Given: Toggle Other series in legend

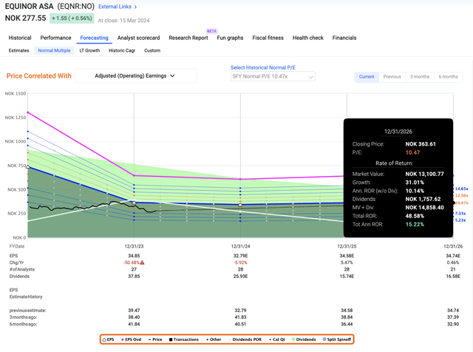Looking at the screenshot, I should pos(214,339).
